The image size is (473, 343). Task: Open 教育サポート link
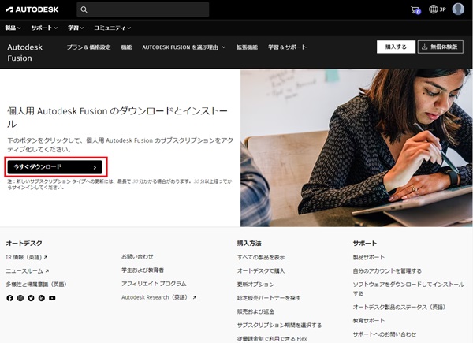coord(369,321)
